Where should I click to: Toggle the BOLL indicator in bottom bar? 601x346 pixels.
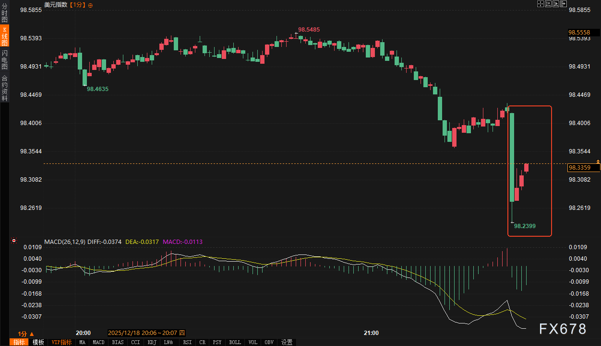click(x=235, y=342)
